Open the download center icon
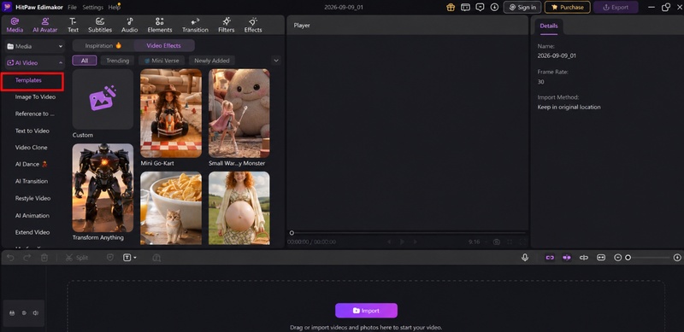Screen dimensions: 684x332 [x=494, y=7]
